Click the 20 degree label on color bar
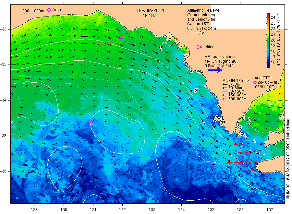Viewport: 292px width, 214px height. 273,40
